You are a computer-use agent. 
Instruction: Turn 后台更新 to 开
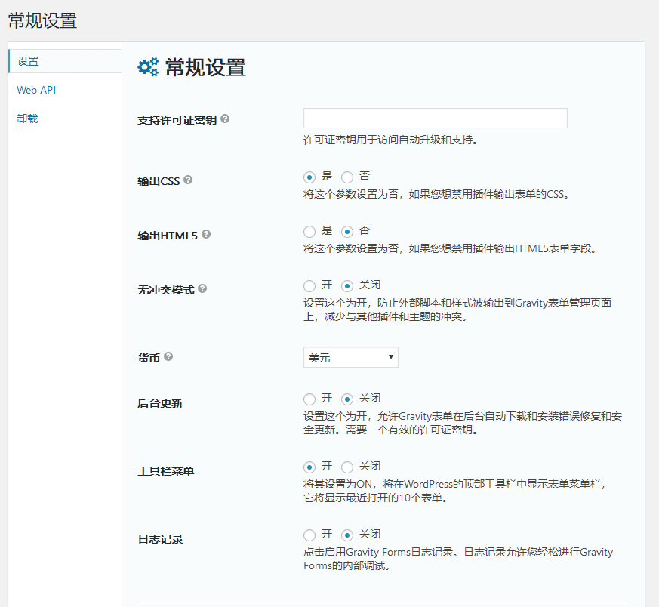click(309, 399)
